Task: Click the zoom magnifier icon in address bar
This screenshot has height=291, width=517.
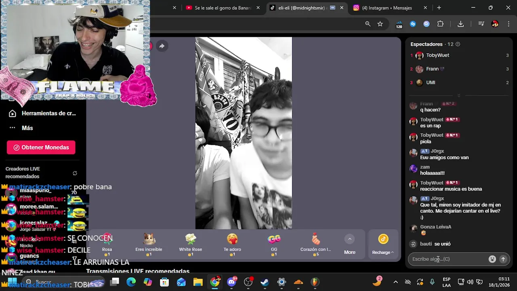Action: (x=368, y=24)
